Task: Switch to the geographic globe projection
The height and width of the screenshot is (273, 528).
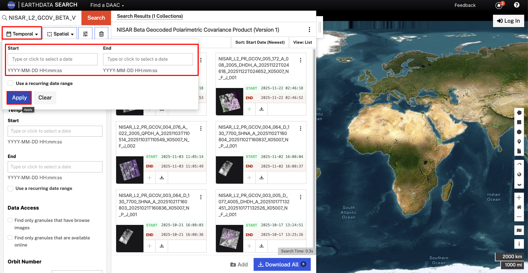Action: pyautogui.click(x=519, y=174)
